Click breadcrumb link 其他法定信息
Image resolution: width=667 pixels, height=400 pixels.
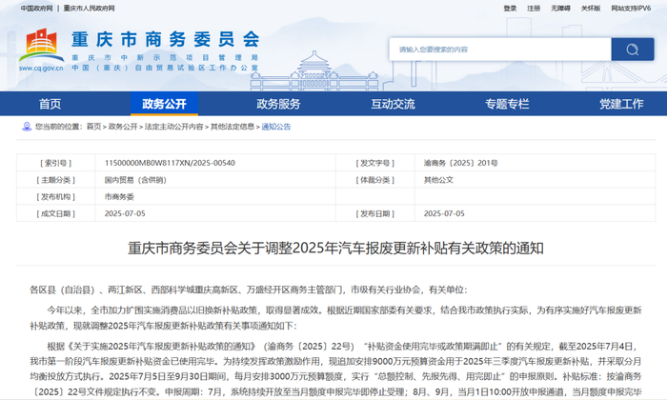click(x=232, y=127)
